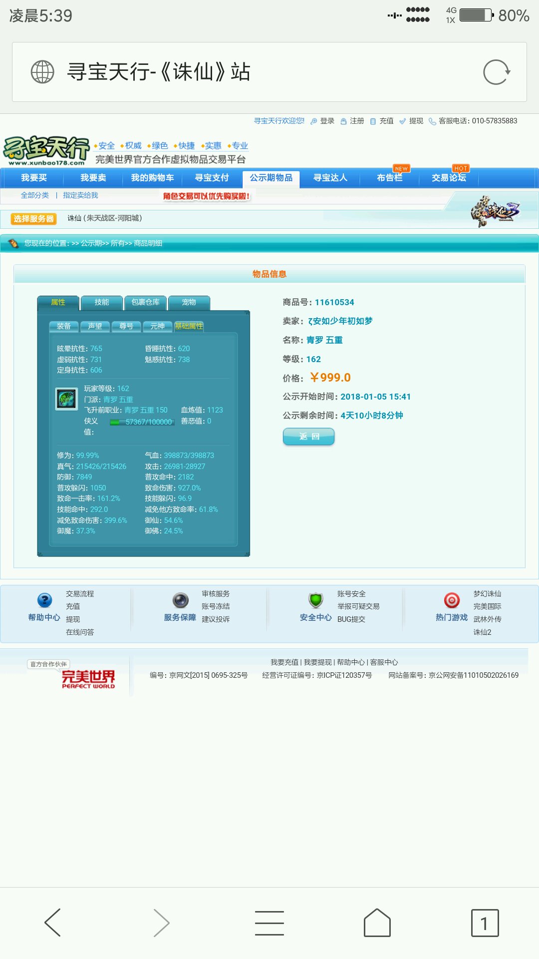Viewport: 539px width, 959px height.
Task: Open the 交易流程 help link
Action: 80,594
